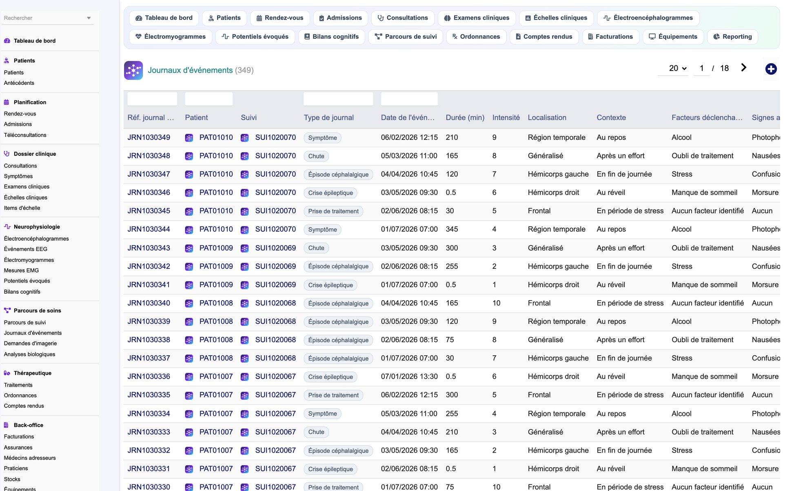Click the Tableau de bord gauge icon in sidebar
The image size is (794, 491).
7,41
